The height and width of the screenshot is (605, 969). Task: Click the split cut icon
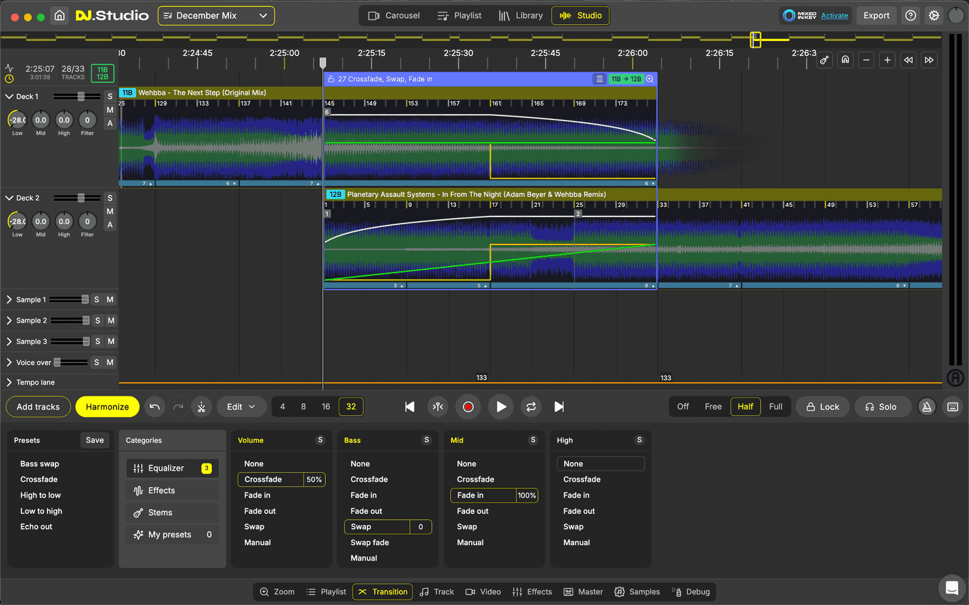tap(201, 407)
